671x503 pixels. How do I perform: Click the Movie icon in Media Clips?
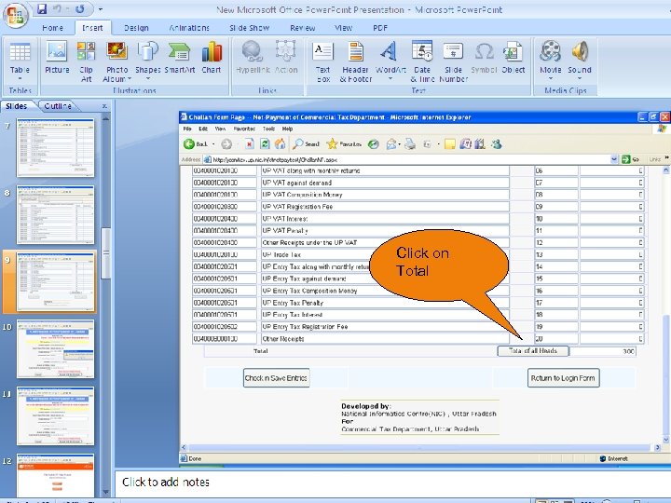click(x=551, y=51)
